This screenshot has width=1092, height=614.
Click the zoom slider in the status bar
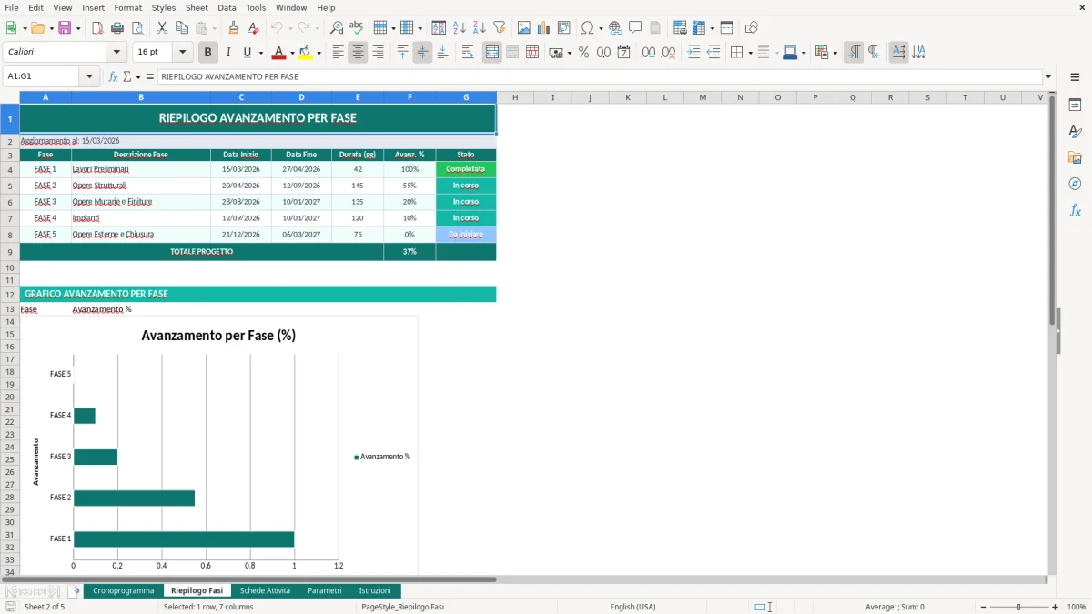pyautogui.click(x=1018, y=607)
